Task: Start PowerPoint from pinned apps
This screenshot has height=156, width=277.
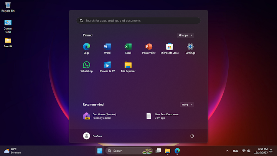Action: tap(149, 48)
